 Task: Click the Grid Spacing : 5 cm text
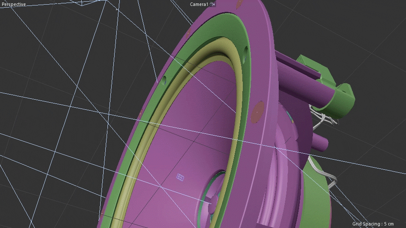point(373,224)
